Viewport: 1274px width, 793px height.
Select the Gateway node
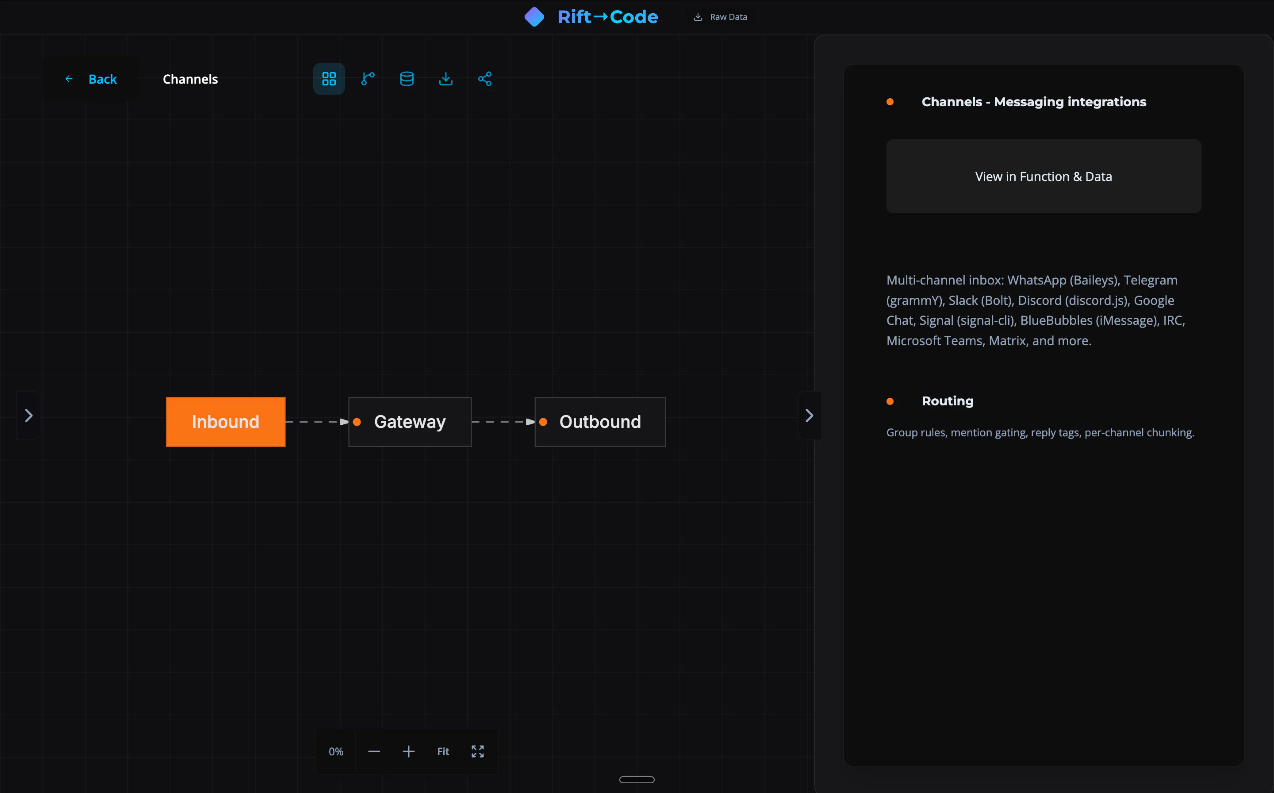(x=410, y=422)
